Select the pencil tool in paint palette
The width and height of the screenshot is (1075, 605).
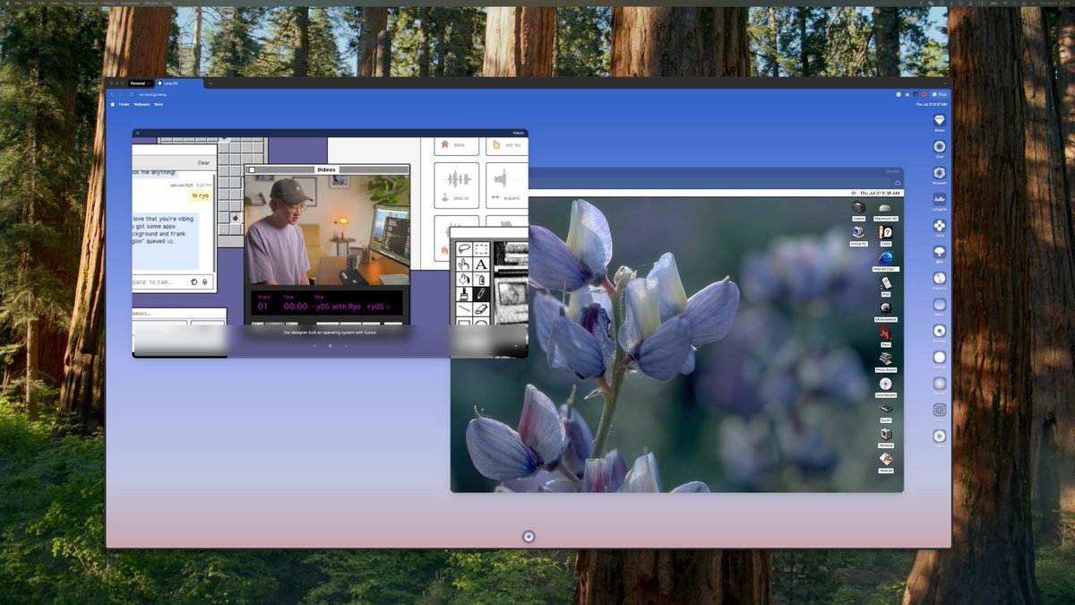coord(481,293)
